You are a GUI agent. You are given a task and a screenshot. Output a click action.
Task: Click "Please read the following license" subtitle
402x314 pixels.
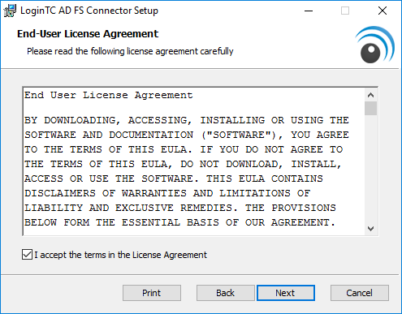pyautogui.click(x=130, y=51)
